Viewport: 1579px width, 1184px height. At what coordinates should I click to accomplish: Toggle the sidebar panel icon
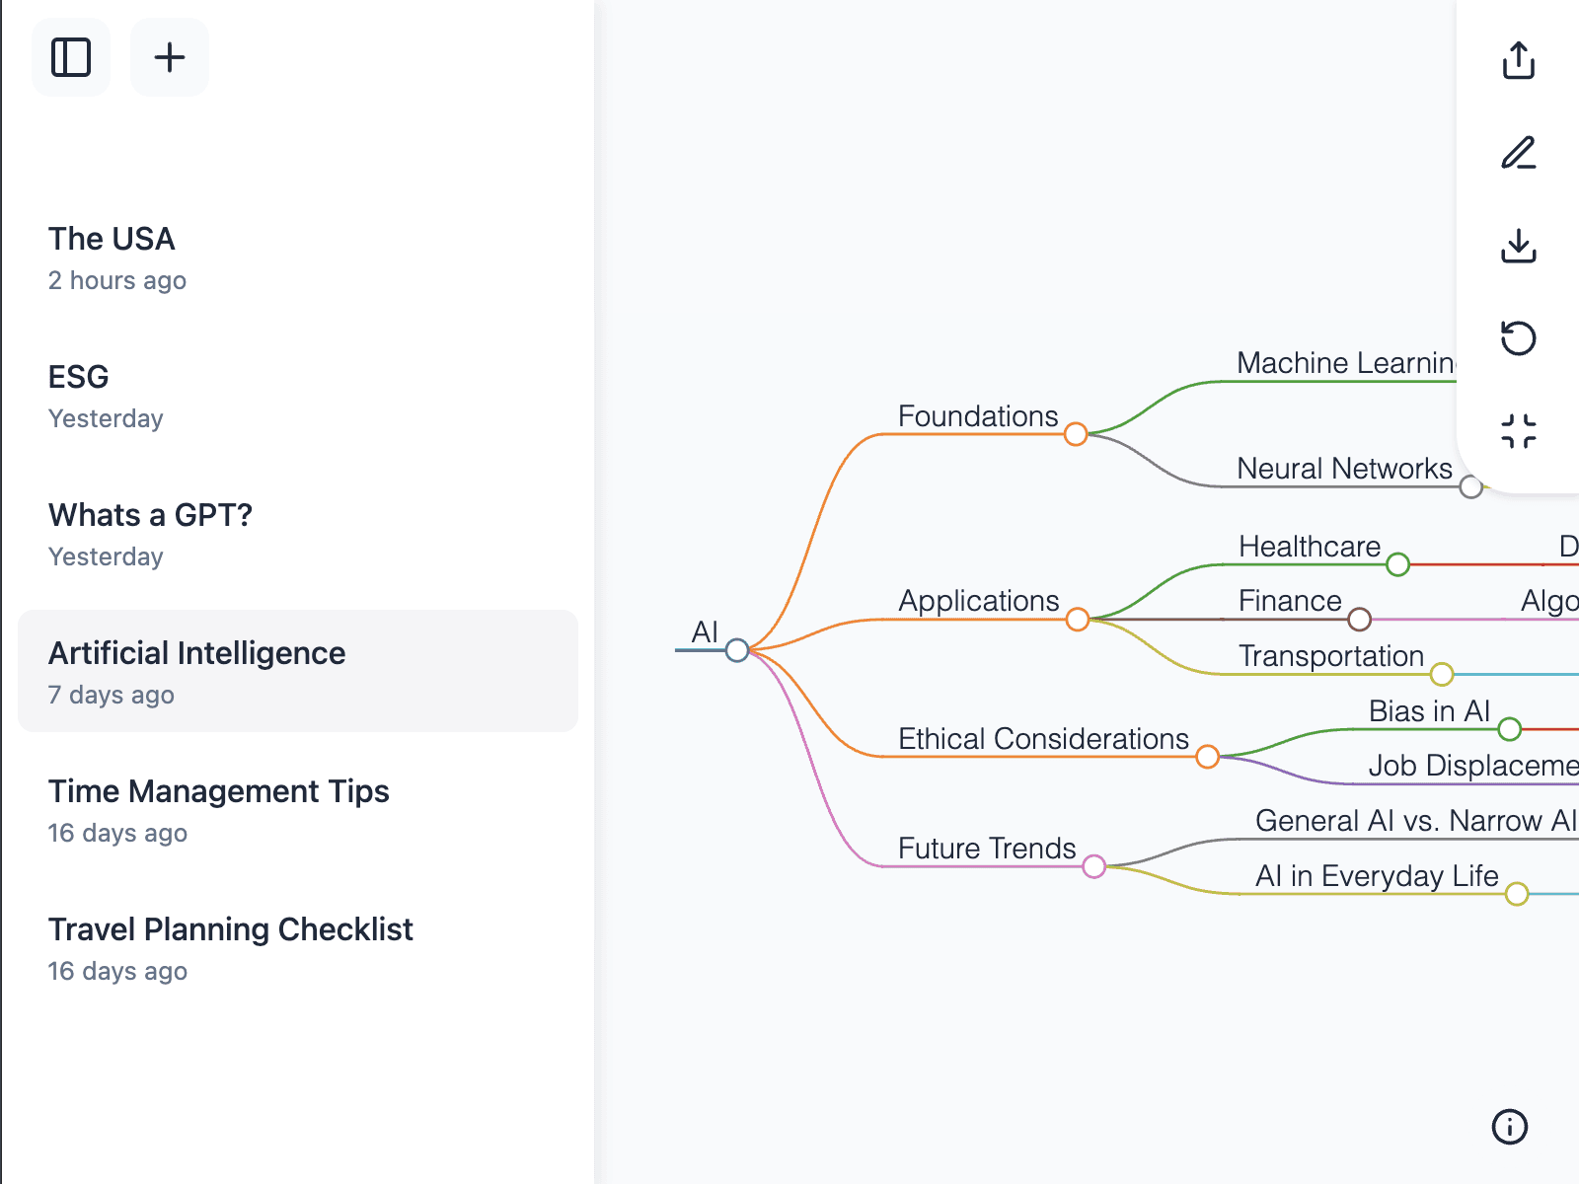coord(71,57)
